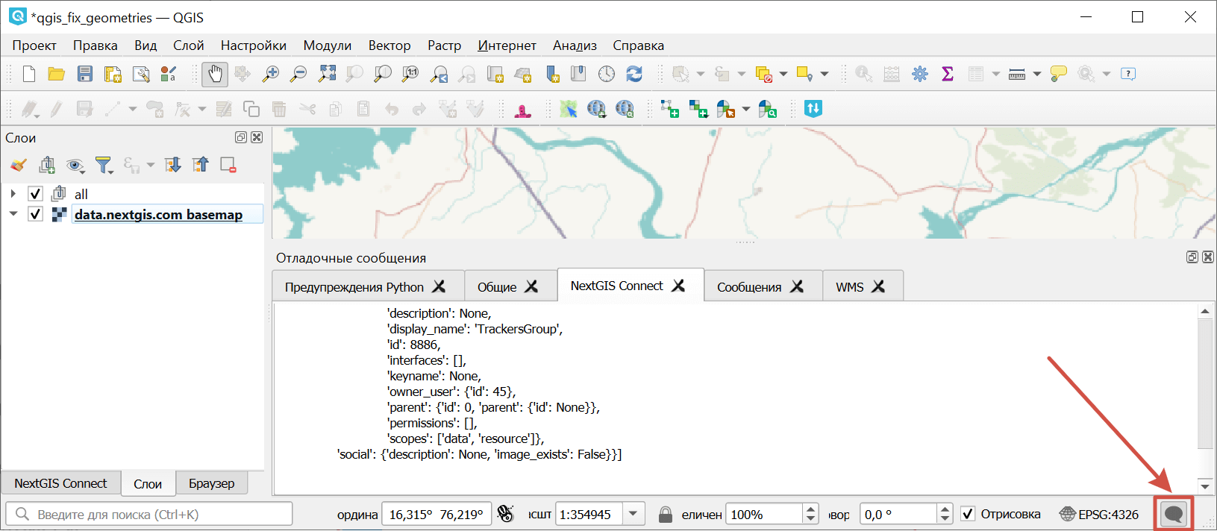Viewport: 1217px width, 531px height.
Task: Uncheck visibility of the all layer
Action: pos(35,194)
